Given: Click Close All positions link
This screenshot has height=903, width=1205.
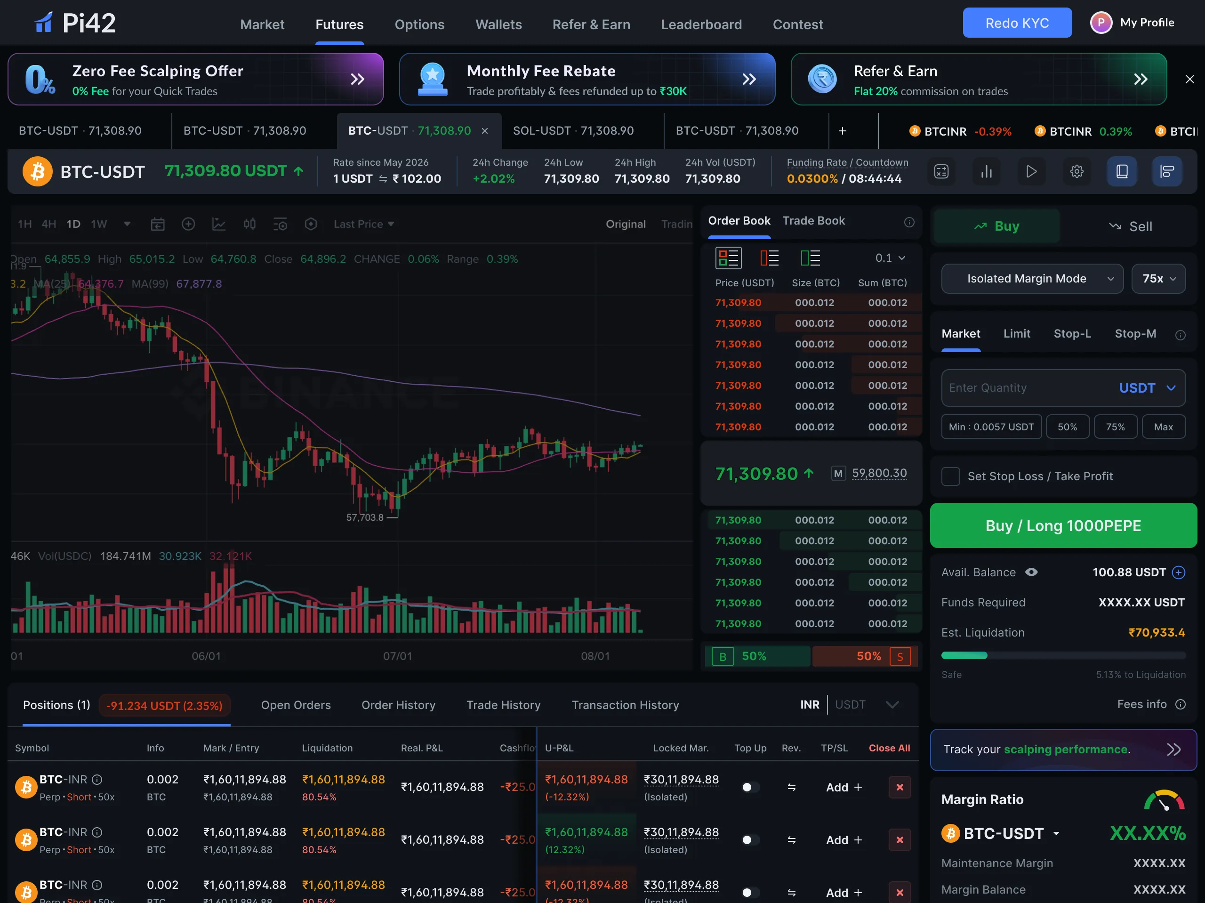Looking at the screenshot, I should click(x=889, y=748).
